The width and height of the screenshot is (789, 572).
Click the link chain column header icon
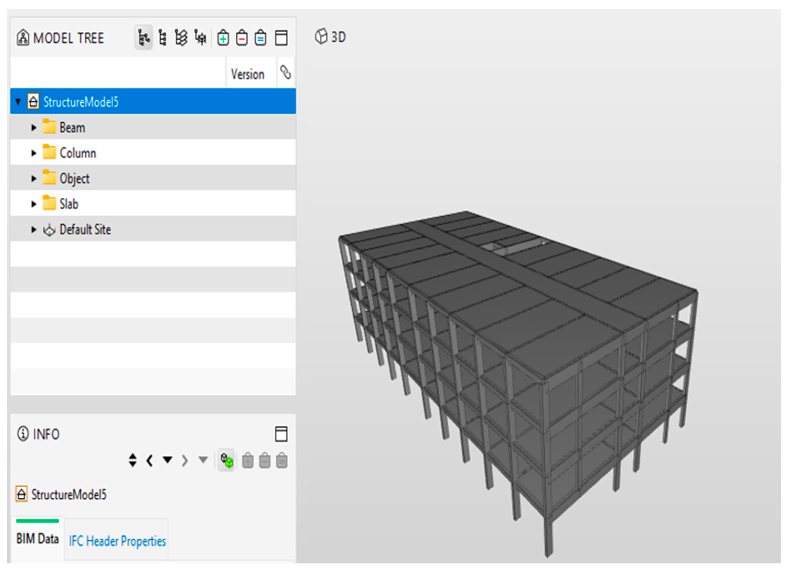coord(286,72)
